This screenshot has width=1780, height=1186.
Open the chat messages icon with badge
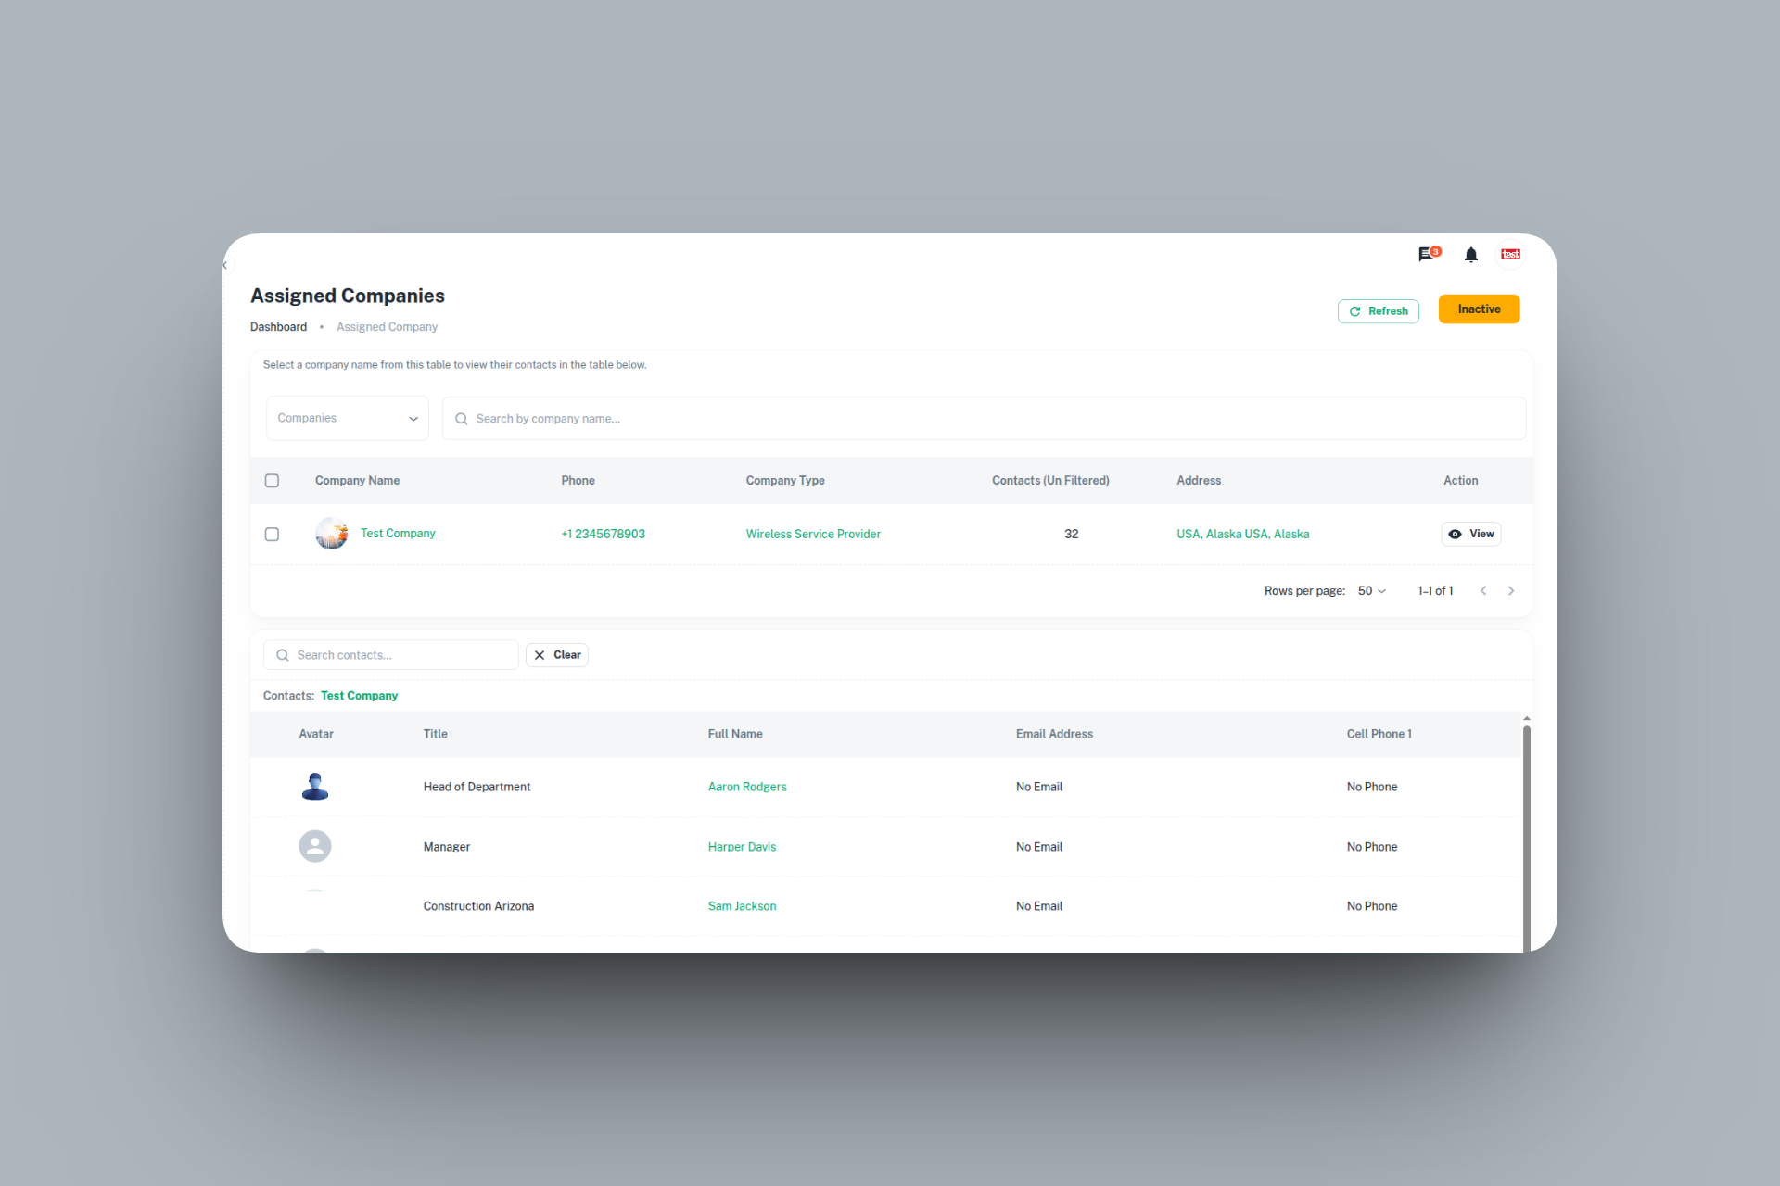[1429, 254]
